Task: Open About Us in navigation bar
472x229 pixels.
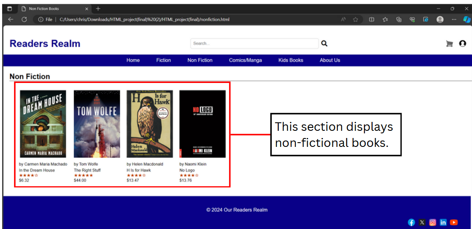Action: (x=330, y=61)
